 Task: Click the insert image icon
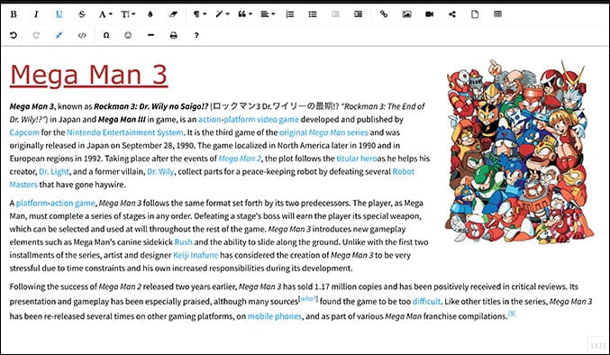click(406, 14)
